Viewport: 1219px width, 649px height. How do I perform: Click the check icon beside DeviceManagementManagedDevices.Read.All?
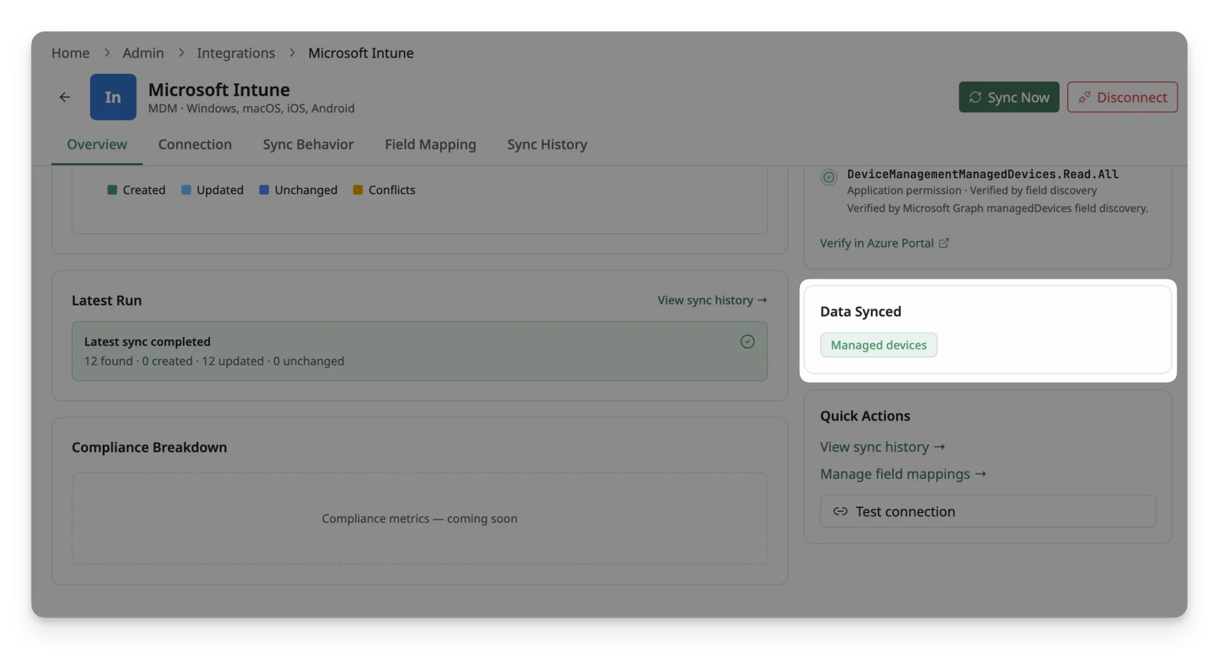point(829,177)
